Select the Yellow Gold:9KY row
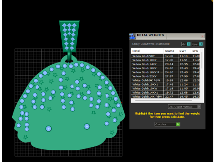Viewport: 216px width, 162px height. pyautogui.click(x=166, y=56)
